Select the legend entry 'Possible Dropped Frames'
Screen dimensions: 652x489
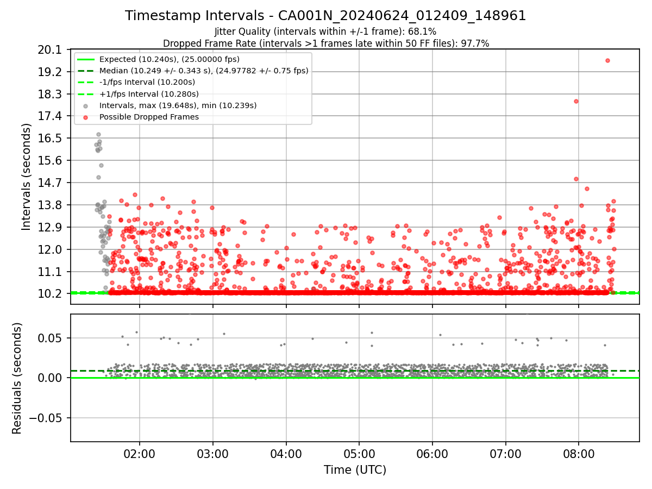tap(149, 117)
